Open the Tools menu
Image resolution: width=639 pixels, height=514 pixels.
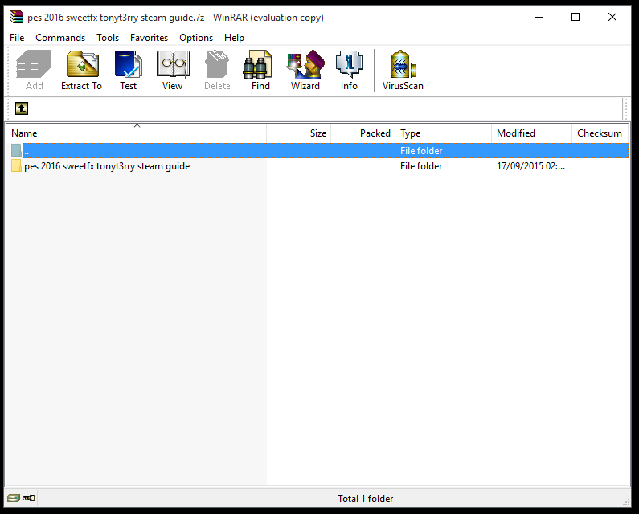point(108,38)
